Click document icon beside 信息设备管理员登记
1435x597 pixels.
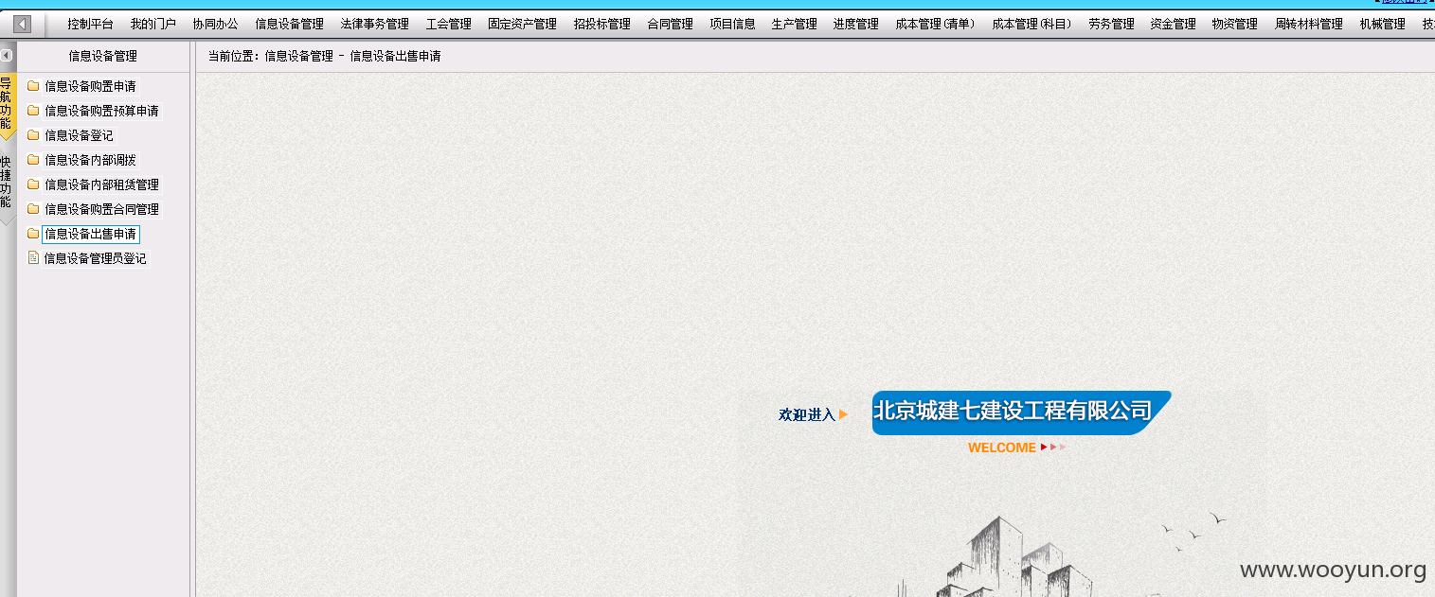click(33, 257)
